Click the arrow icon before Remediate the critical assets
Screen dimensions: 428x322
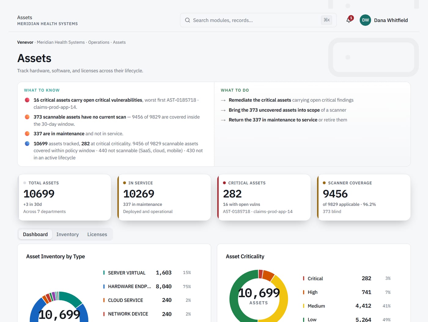(223, 100)
